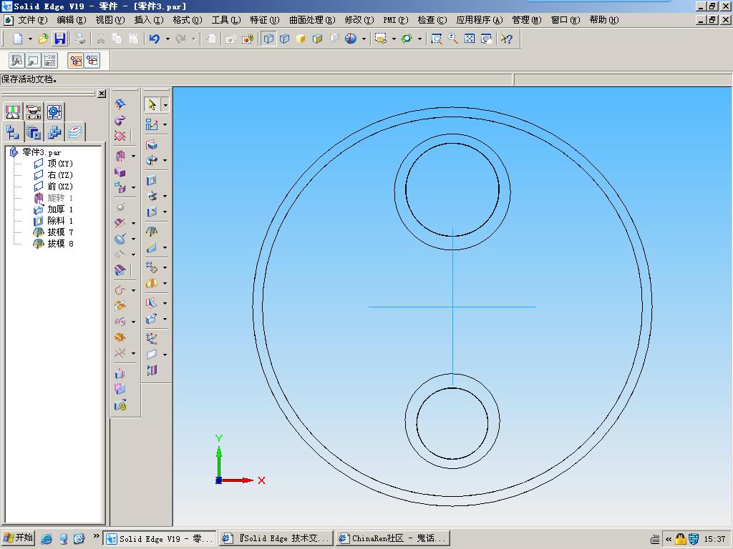
Task: Choose the Select Tool arrow icon
Action: point(152,104)
